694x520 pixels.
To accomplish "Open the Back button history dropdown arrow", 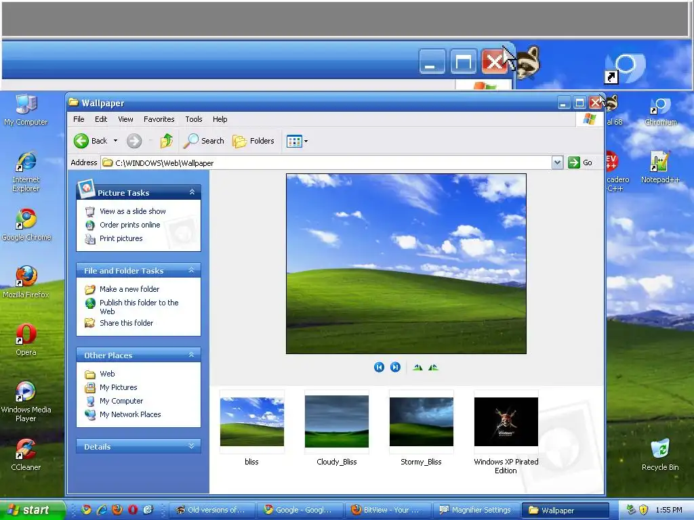I will pyautogui.click(x=115, y=141).
